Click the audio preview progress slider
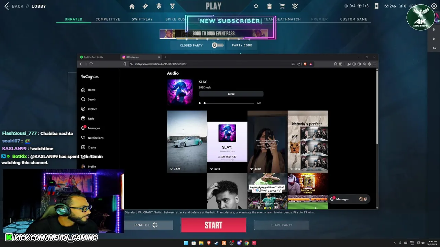 229,103
